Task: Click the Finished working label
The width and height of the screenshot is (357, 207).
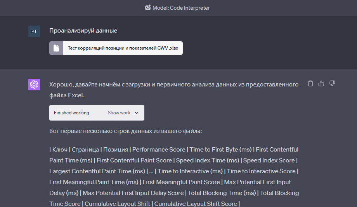Action: (71, 113)
